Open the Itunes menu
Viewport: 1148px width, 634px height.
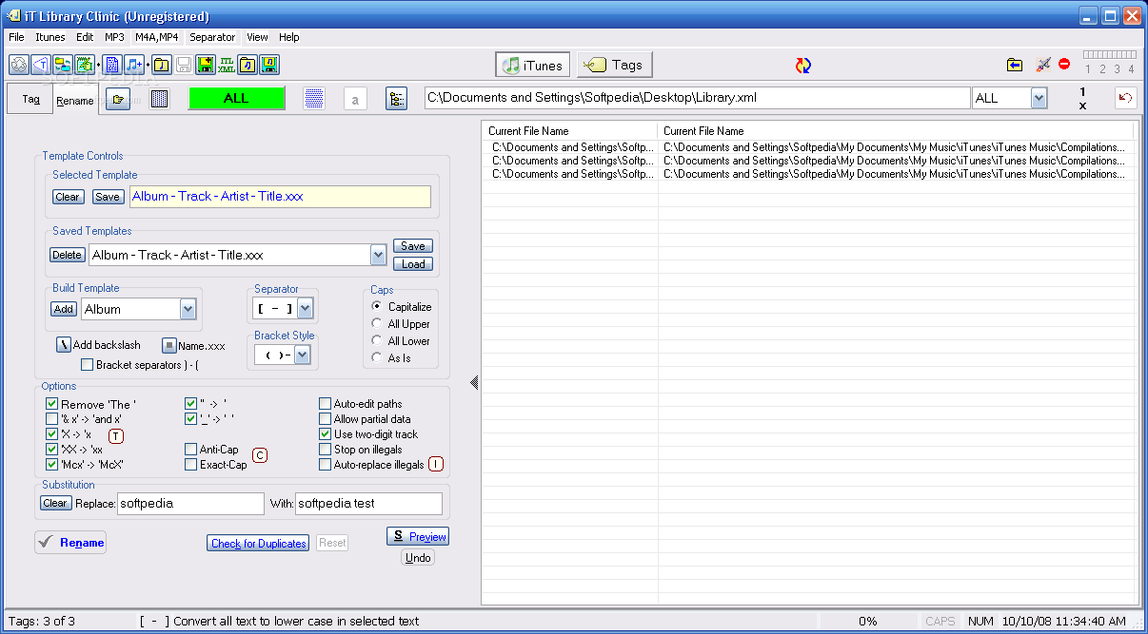(50, 37)
